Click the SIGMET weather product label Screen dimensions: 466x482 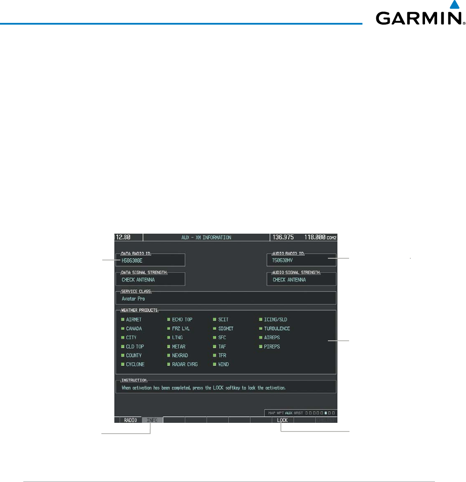coord(226,329)
